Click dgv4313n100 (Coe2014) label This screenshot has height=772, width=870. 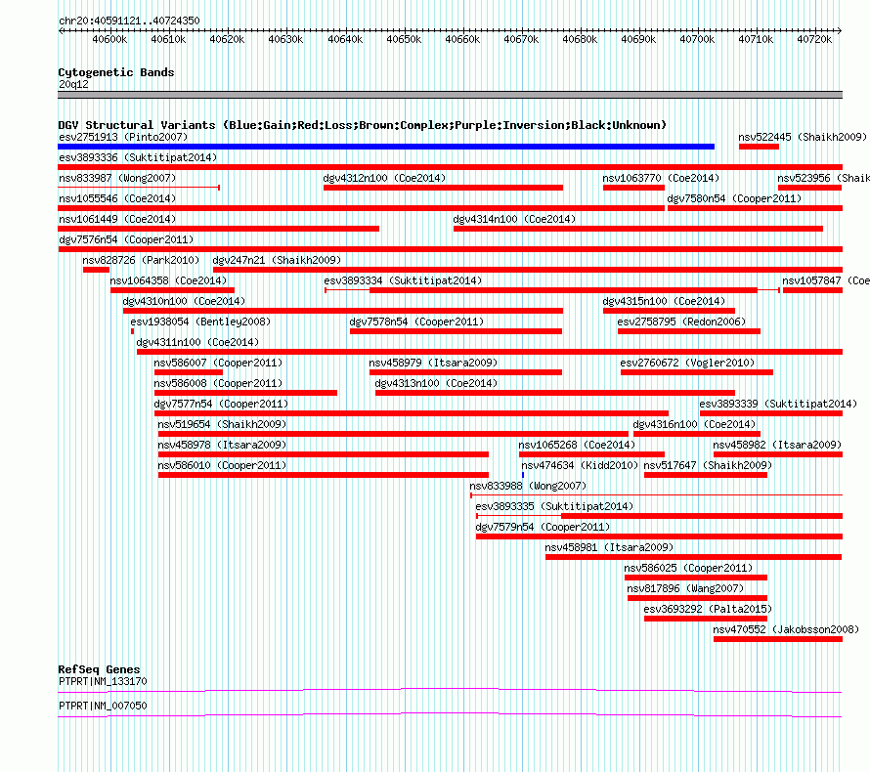click(436, 383)
